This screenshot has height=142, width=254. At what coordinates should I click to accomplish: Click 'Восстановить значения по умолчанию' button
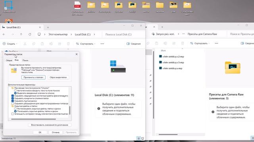[x=50, y=125]
